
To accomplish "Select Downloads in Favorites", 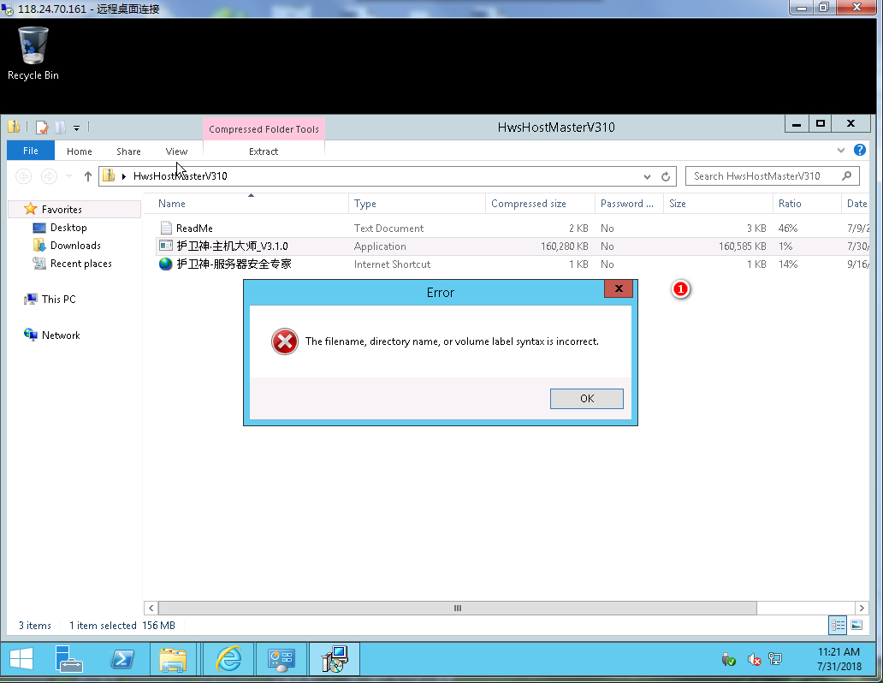I will [x=75, y=246].
